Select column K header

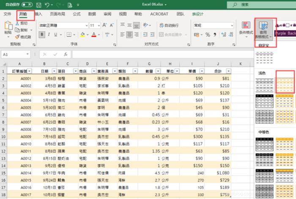click(x=240, y=64)
